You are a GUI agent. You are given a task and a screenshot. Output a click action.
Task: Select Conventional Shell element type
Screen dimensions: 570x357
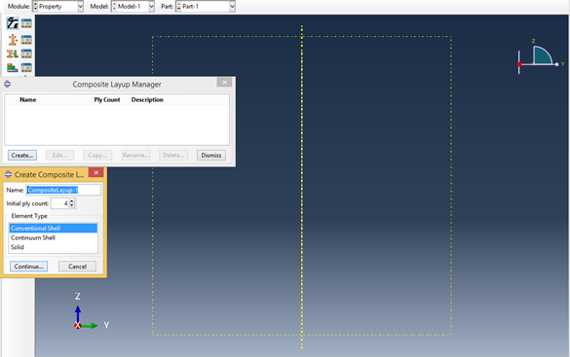coord(54,229)
